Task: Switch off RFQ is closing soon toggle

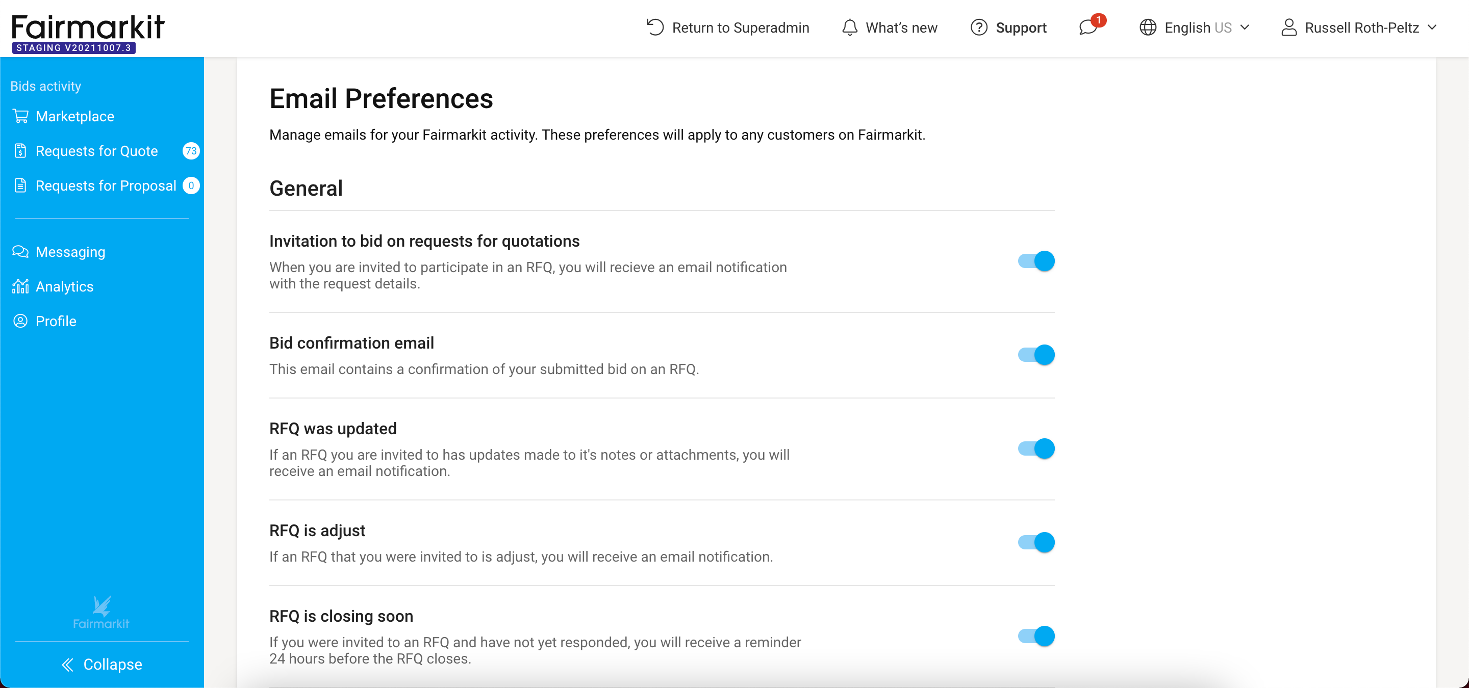Action: click(x=1036, y=636)
